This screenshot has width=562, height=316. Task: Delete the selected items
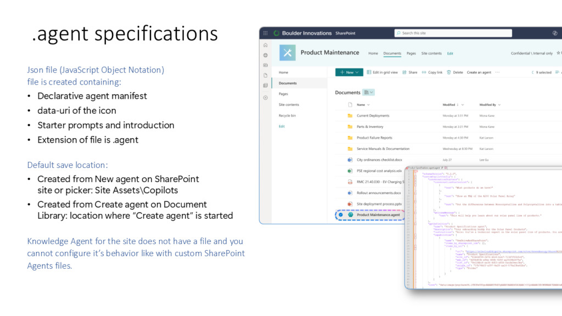click(x=455, y=72)
